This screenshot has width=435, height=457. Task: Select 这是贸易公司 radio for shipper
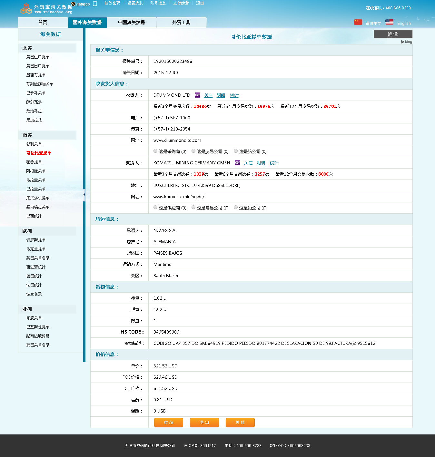pos(193,207)
